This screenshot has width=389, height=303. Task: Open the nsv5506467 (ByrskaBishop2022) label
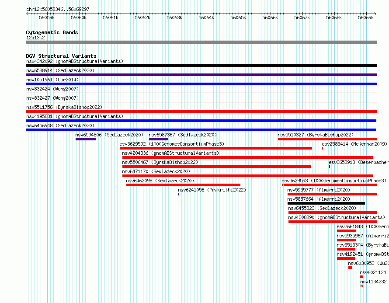click(x=160, y=162)
